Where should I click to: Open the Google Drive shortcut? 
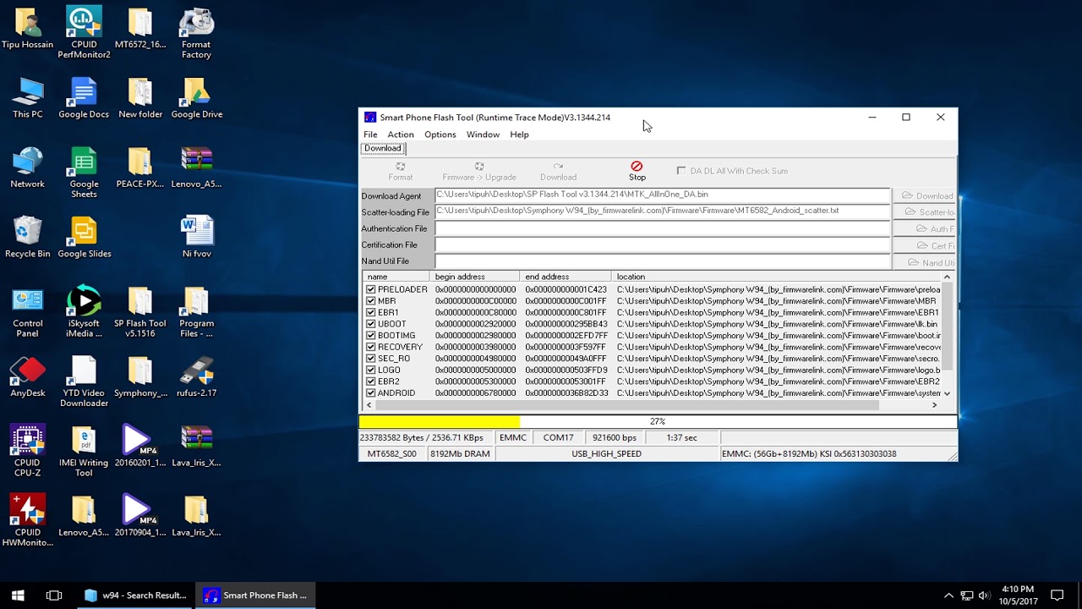(x=196, y=98)
